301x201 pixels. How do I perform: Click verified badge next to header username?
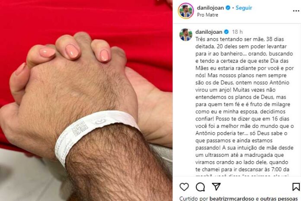click(228, 8)
